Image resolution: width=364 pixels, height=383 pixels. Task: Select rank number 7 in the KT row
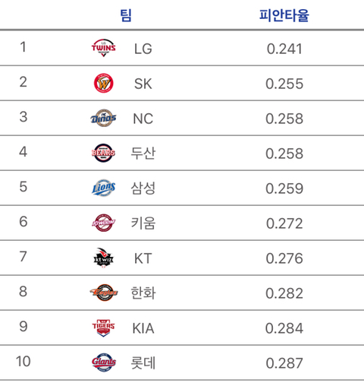point(23,256)
